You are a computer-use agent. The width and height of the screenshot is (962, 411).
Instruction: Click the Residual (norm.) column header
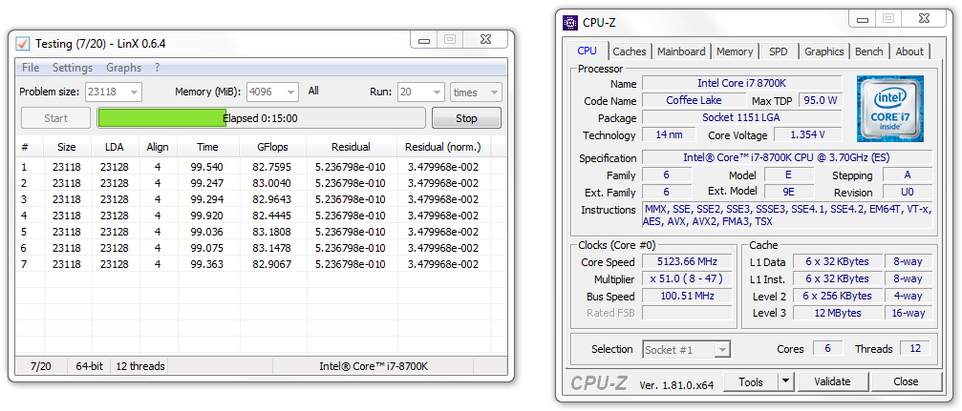(x=443, y=147)
